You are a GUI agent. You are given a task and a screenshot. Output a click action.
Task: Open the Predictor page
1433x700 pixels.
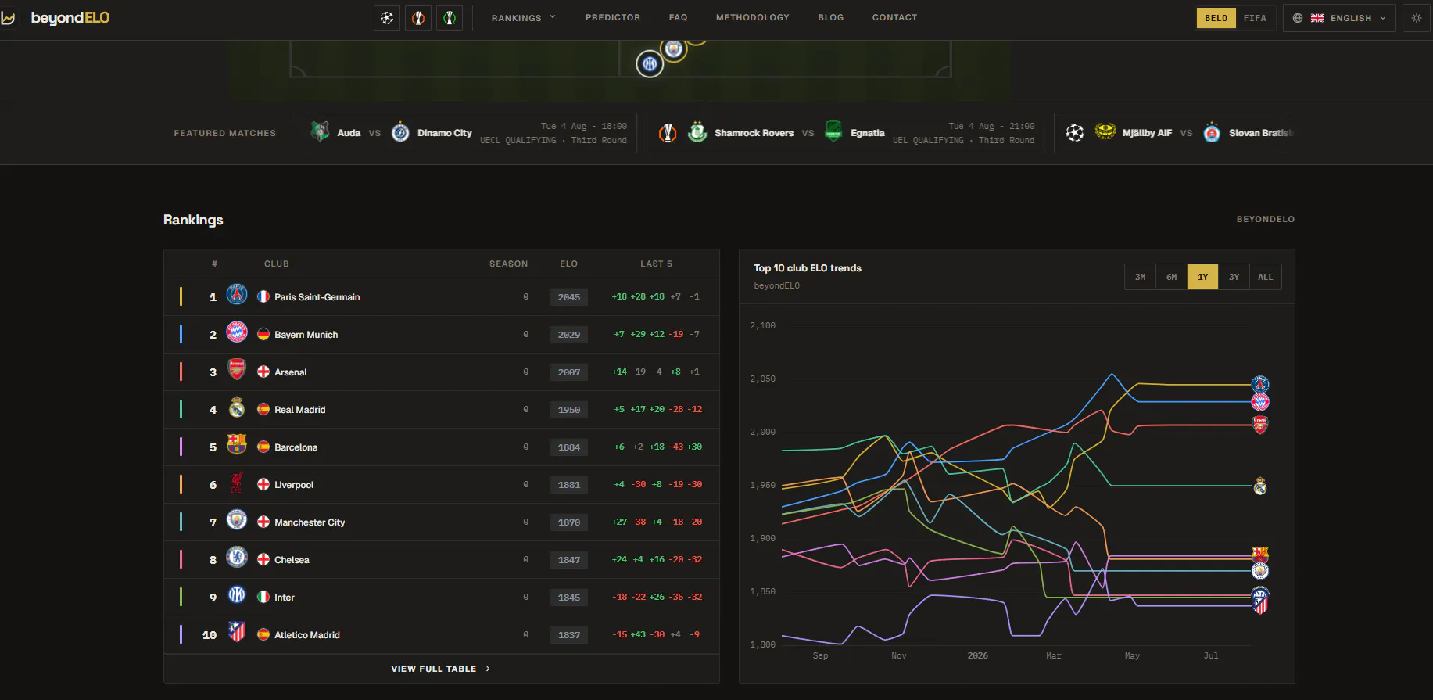click(613, 17)
